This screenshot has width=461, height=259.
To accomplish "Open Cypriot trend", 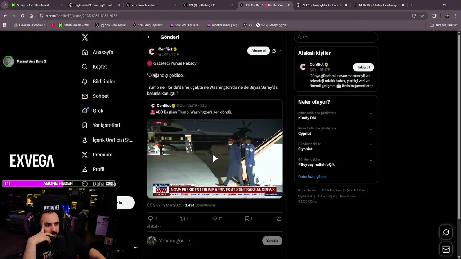I will tap(305, 133).
